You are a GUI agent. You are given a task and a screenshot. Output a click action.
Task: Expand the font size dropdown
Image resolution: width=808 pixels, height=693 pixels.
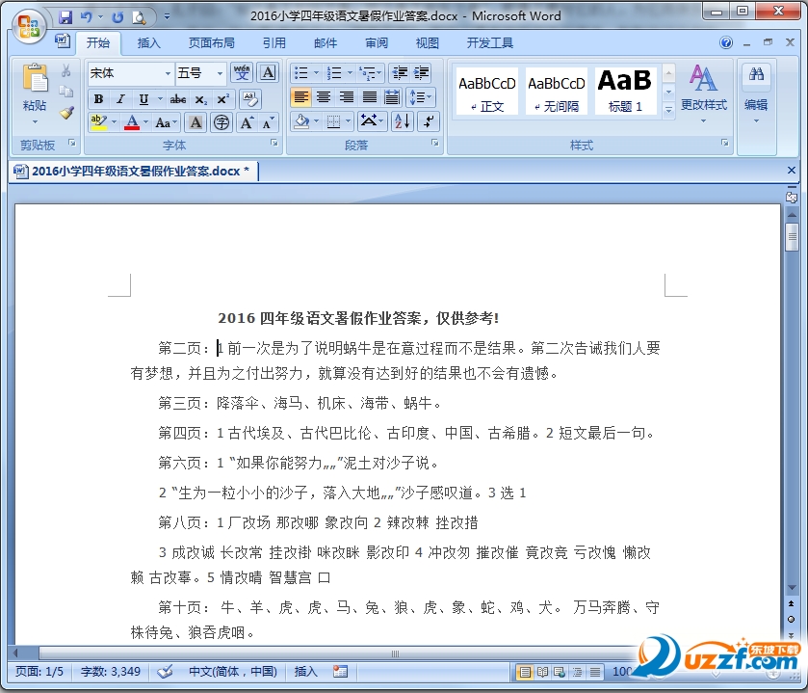(x=220, y=72)
